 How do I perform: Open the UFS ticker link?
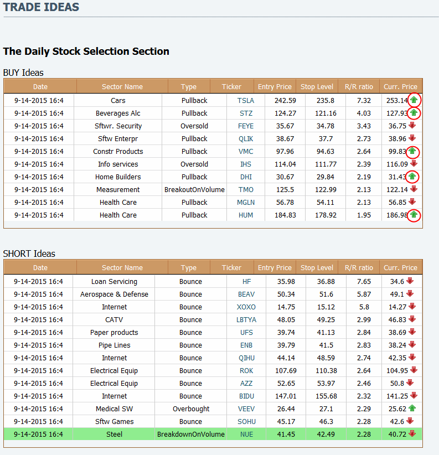pyautogui.click(x=246, y=333)
